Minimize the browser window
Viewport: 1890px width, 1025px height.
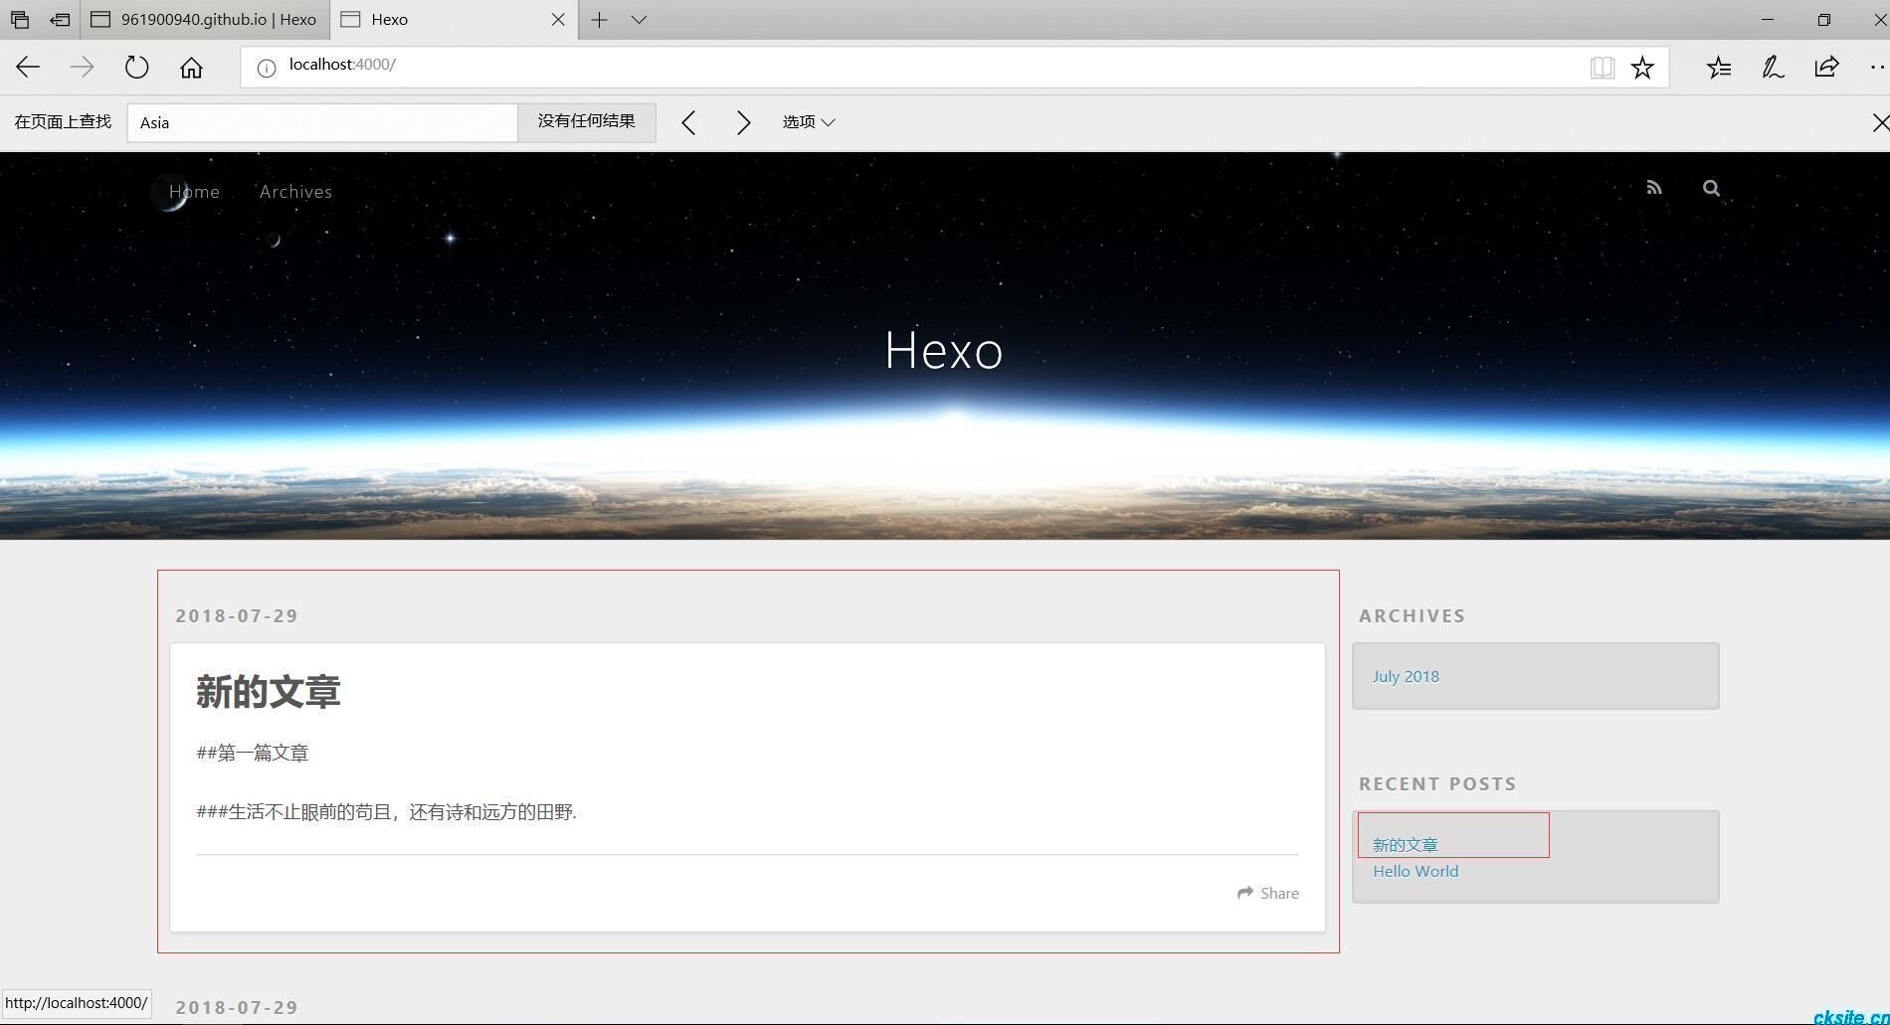1767,19
